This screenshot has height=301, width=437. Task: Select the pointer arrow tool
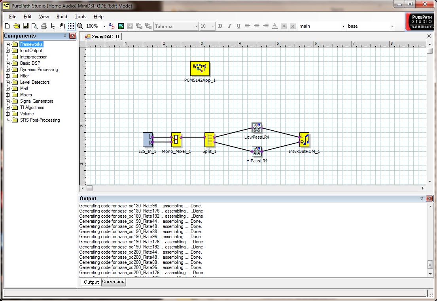point(53,26)
